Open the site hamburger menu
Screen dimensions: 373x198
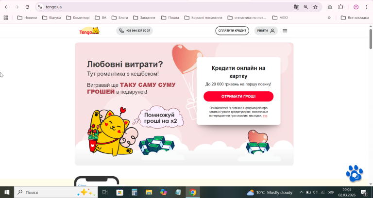coord(285,31)
